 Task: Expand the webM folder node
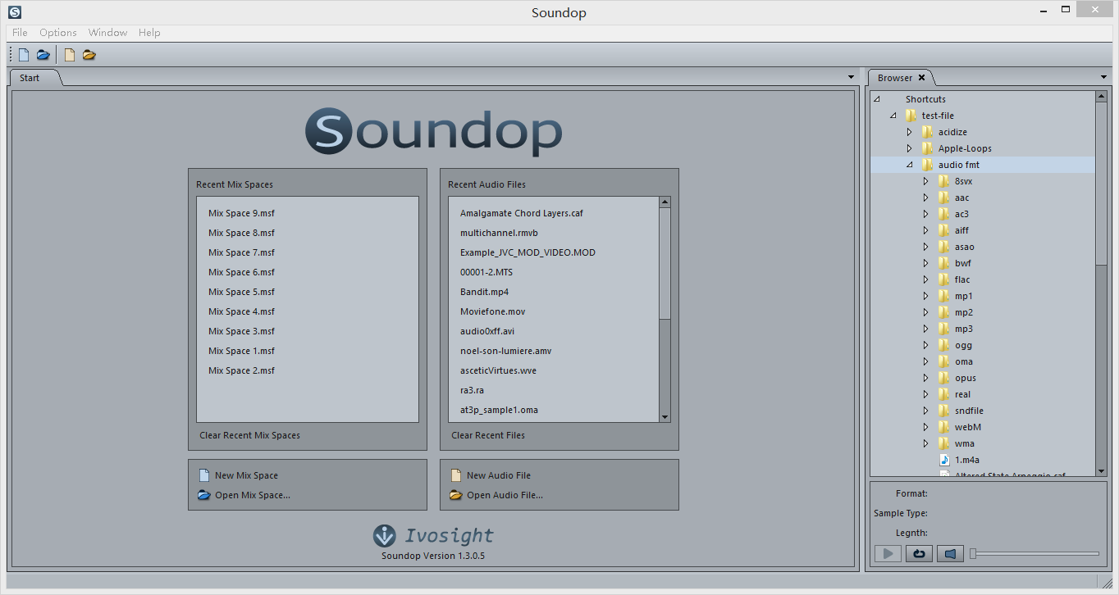pyautogui.click(x=926, y=427)
